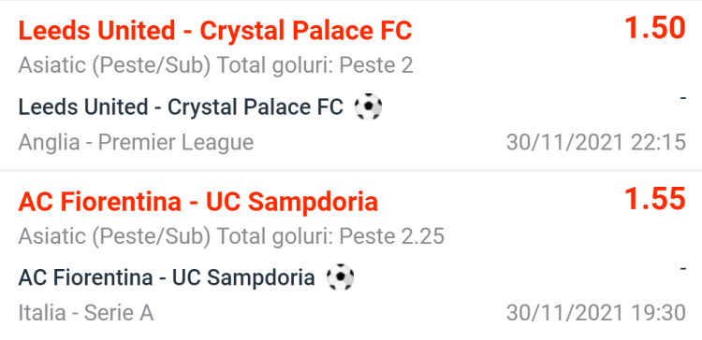Click the dash score placeholder for Leeds match

click(682, 98)
